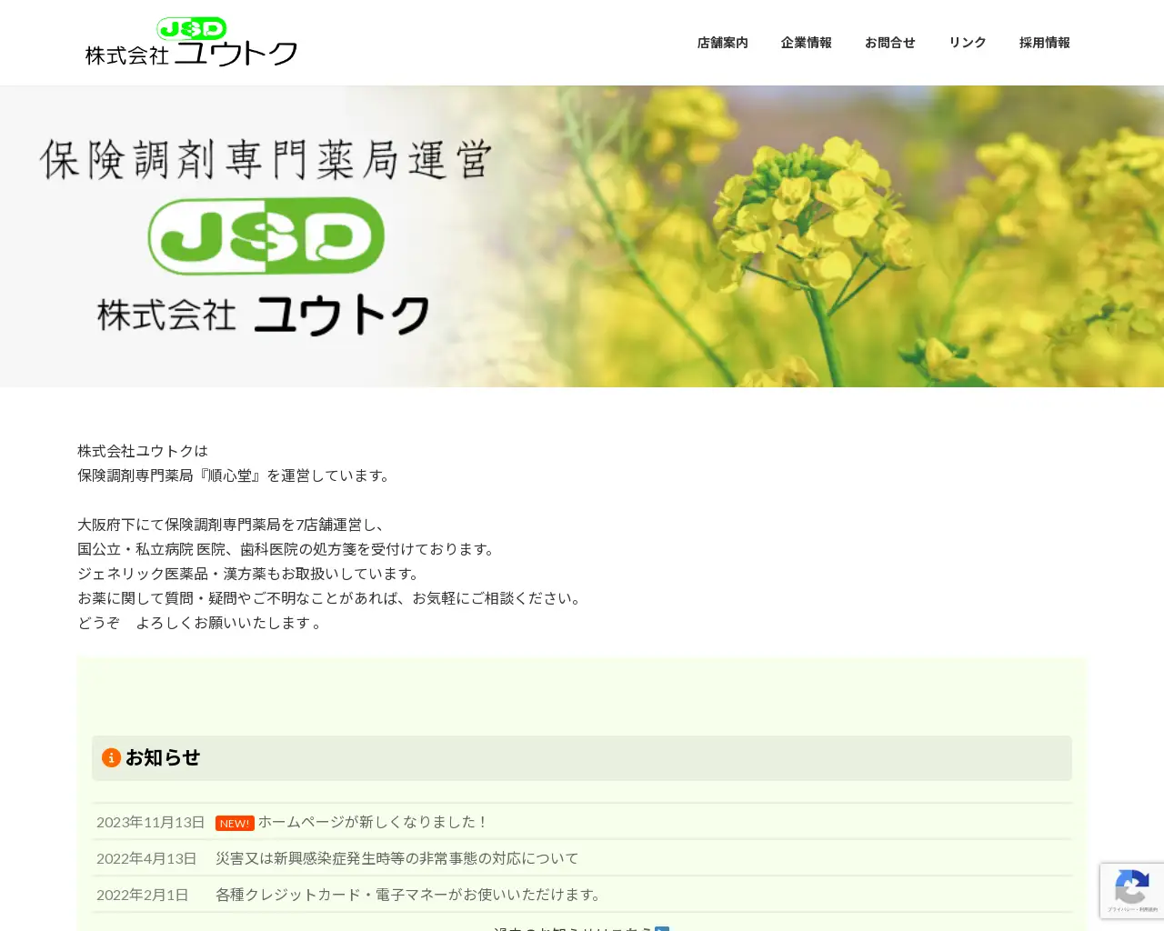Viewport: 1164px width, 931px height.
Task: Click the line どうぞ よろしくお願いいたします
Action: (x=201, y=623)
